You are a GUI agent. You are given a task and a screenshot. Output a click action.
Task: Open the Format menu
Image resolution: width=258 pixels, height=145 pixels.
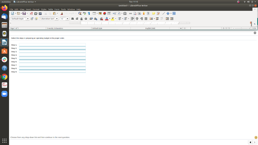point(36,9)
